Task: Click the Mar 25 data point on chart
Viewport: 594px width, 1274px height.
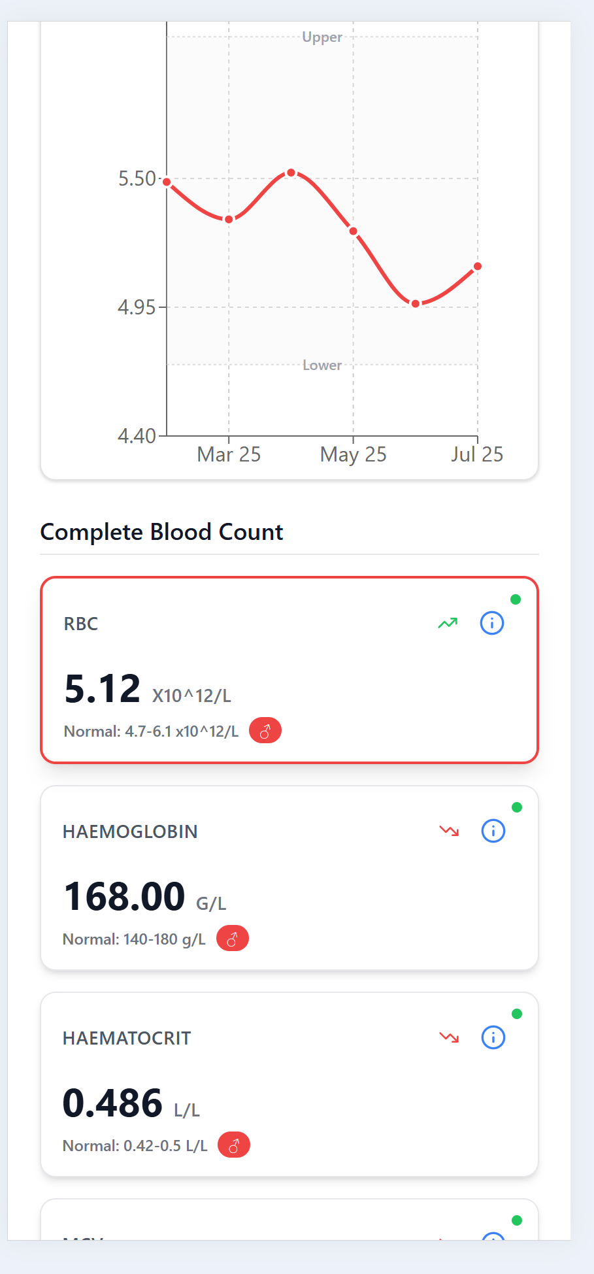Action: click(229, 219)
